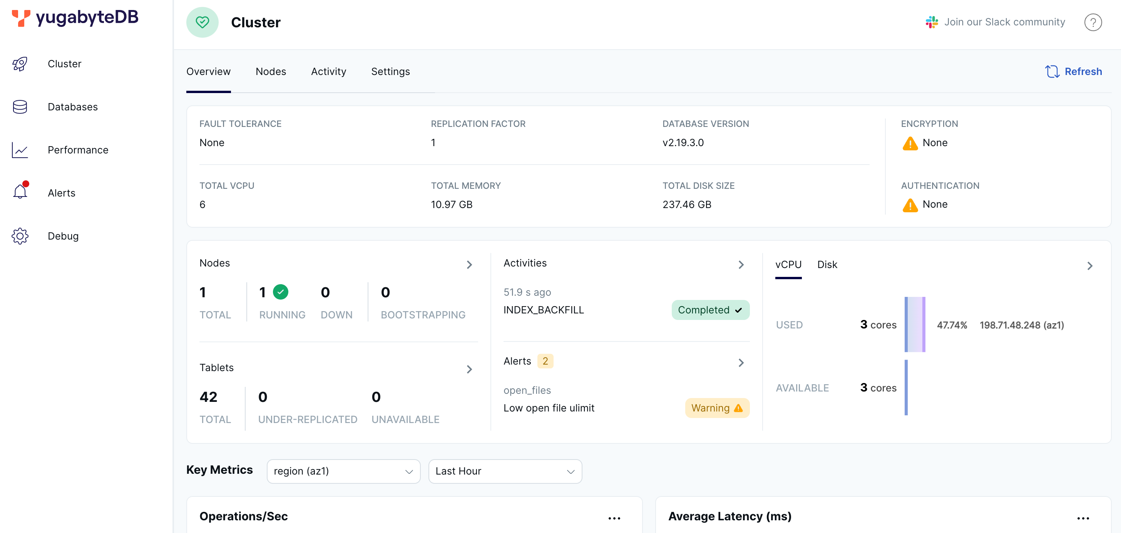Open the help question mark icon

(1094, 22)
